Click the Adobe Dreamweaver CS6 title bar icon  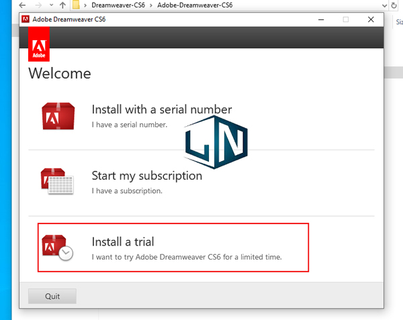[x=26, y=19]
